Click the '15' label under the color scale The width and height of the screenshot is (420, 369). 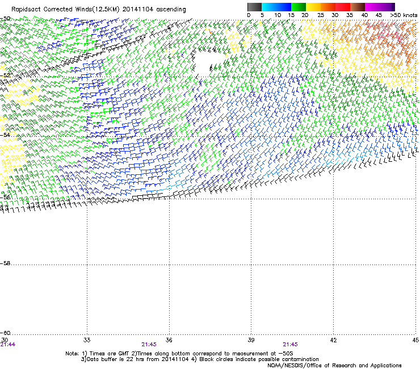tap(291, 15)
